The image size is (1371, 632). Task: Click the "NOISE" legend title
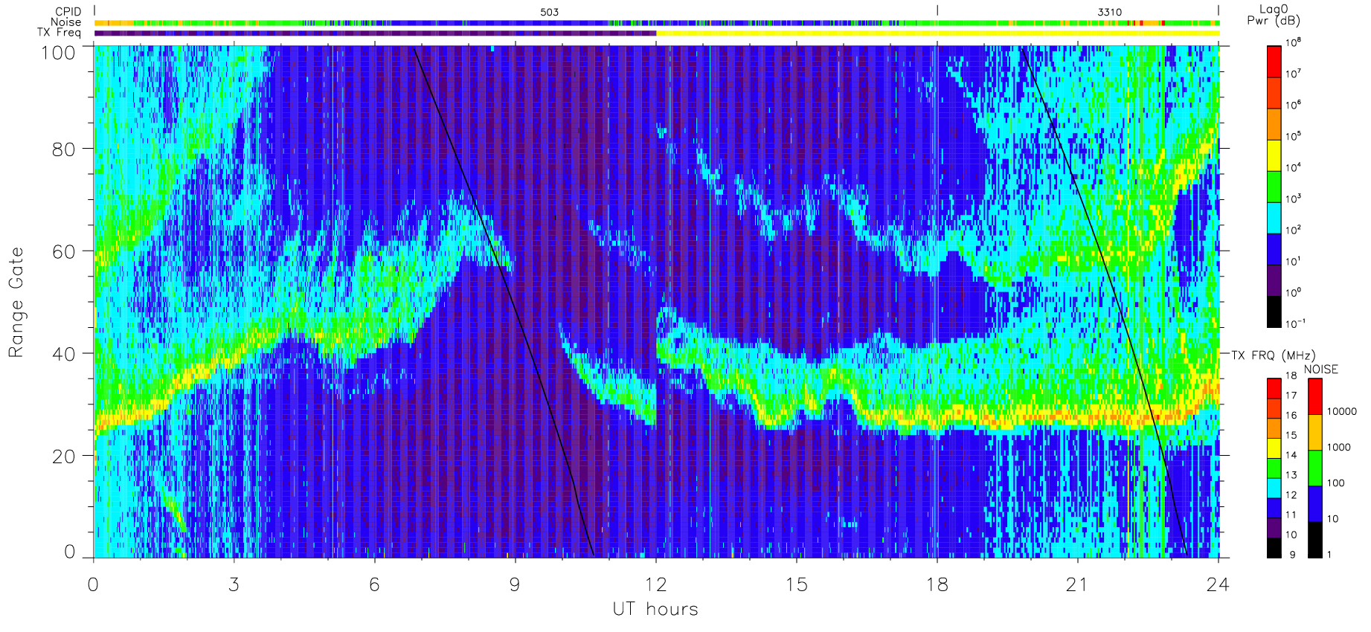[x=1321, y=370]
